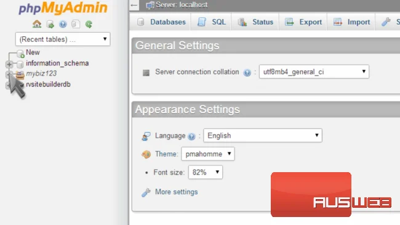Reload the navigation panel icon
Viewport: 400px width, 225px height.
tap(89, 25)
